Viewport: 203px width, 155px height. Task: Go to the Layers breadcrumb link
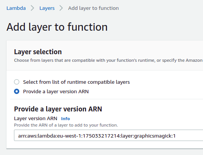point(47,8)
